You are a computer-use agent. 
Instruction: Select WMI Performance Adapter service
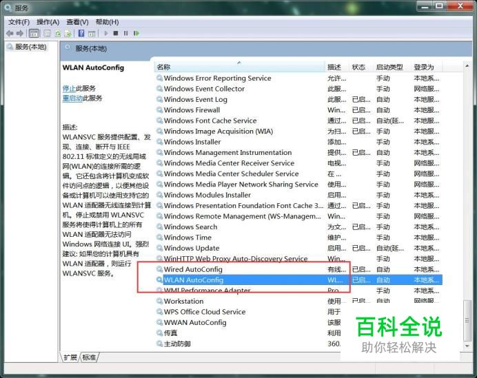tap(298, 291)
